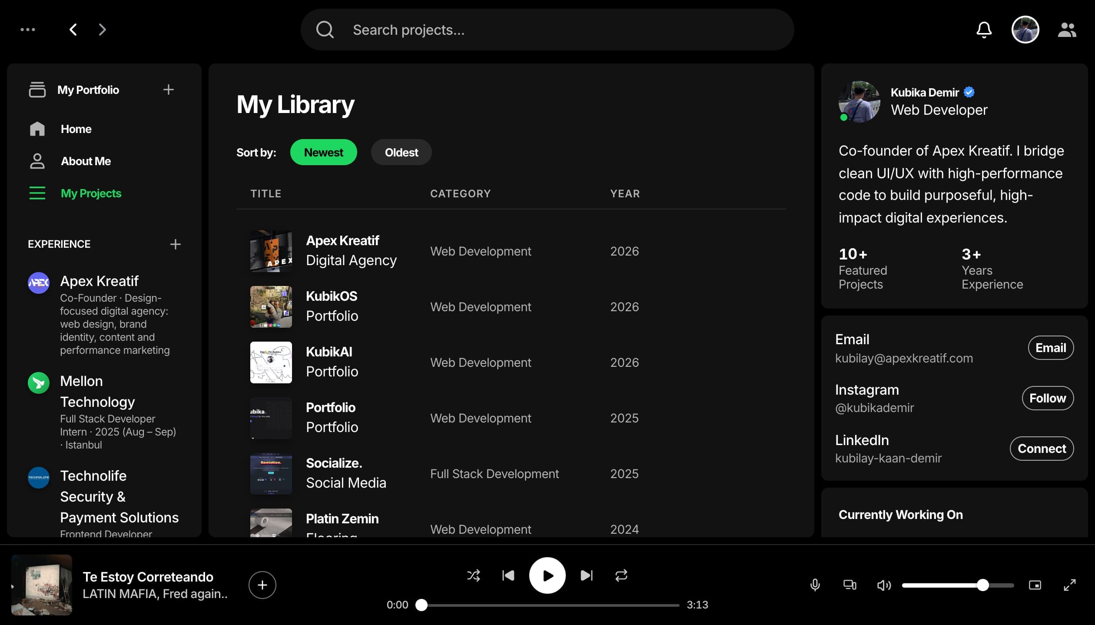This screenshot has height=625, width=1095.
Task: Click the Email button
Action: 1050,348
